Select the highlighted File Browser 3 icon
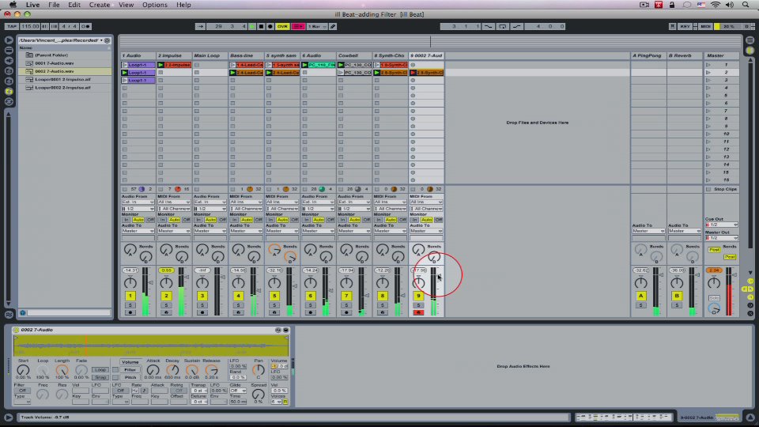The height and width of the screenshot is (427, 759). pos(9,91)
